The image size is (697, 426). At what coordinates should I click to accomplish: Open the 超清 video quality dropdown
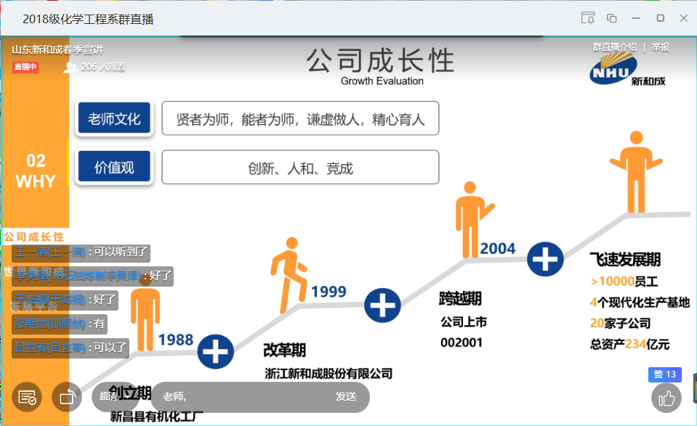[108, 396]
